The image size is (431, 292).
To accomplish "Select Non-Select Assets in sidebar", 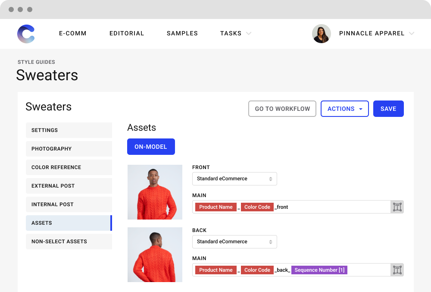I will 69,242.
